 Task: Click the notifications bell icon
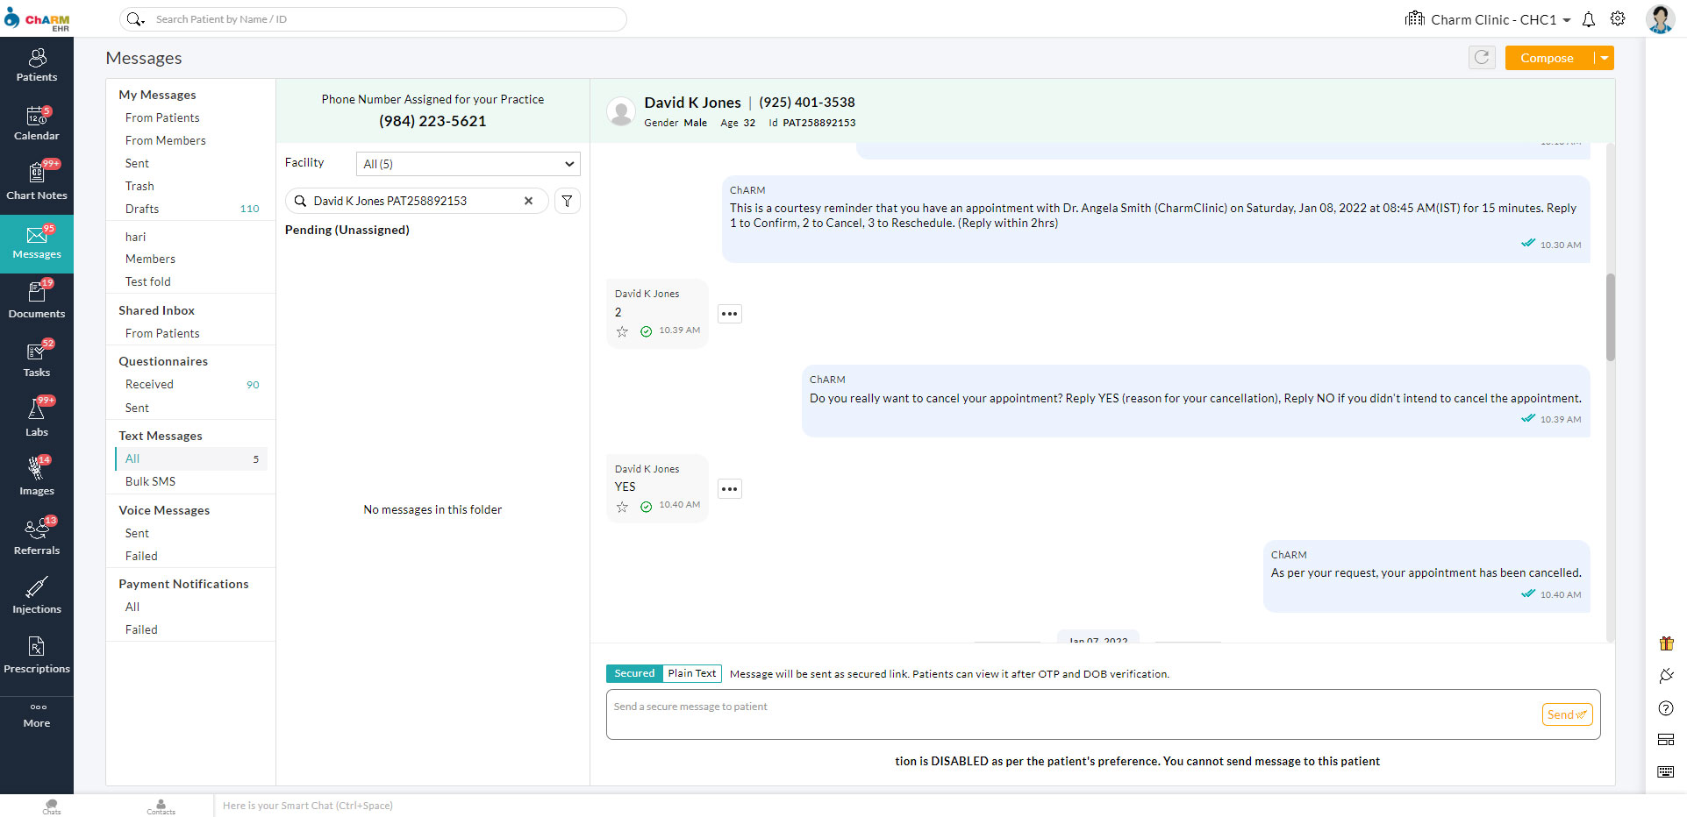point(1588,19)
